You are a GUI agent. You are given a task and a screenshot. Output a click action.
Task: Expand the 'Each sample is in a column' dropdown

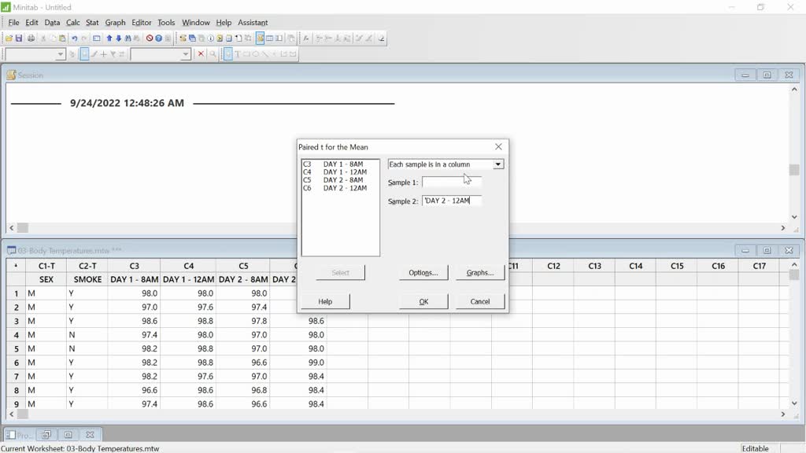click(497, 164)
